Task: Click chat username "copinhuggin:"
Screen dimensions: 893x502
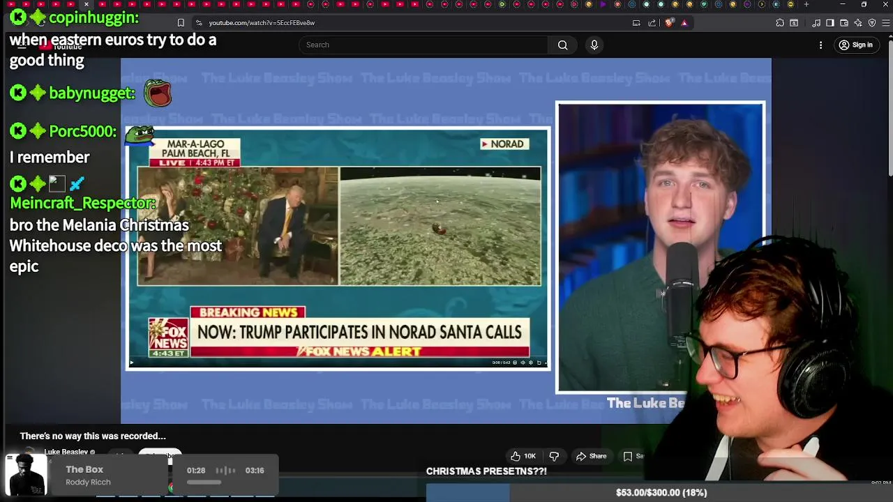Action: pyautogui.click(x=93, y=17)
